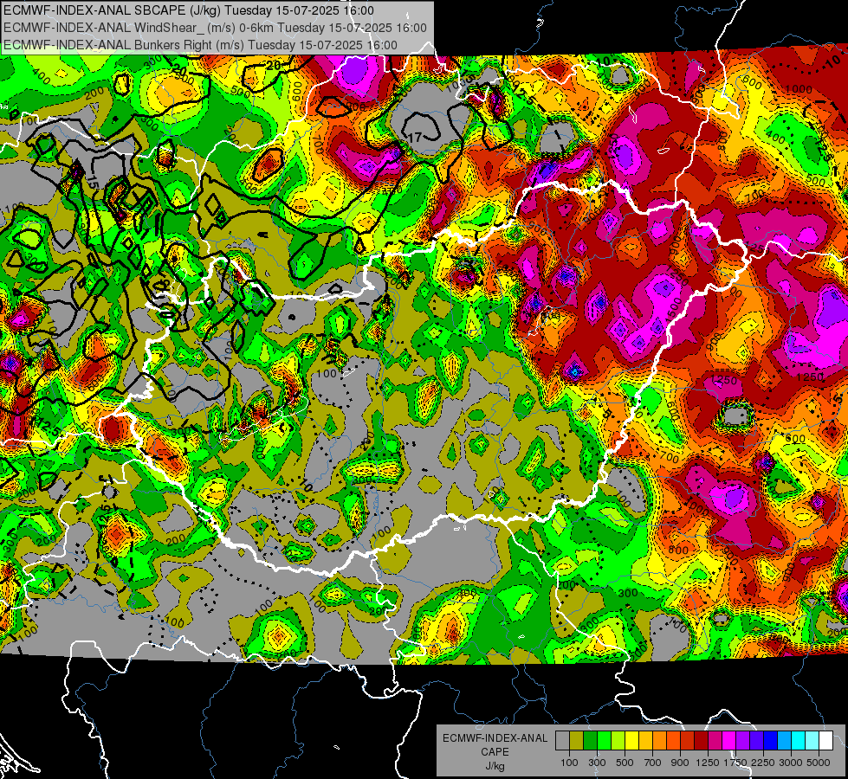Viewport: 848px width, 779px height.
Task: Click the legend title ECMWF-INDEX-ANAL
Action: tap(495, 738)
